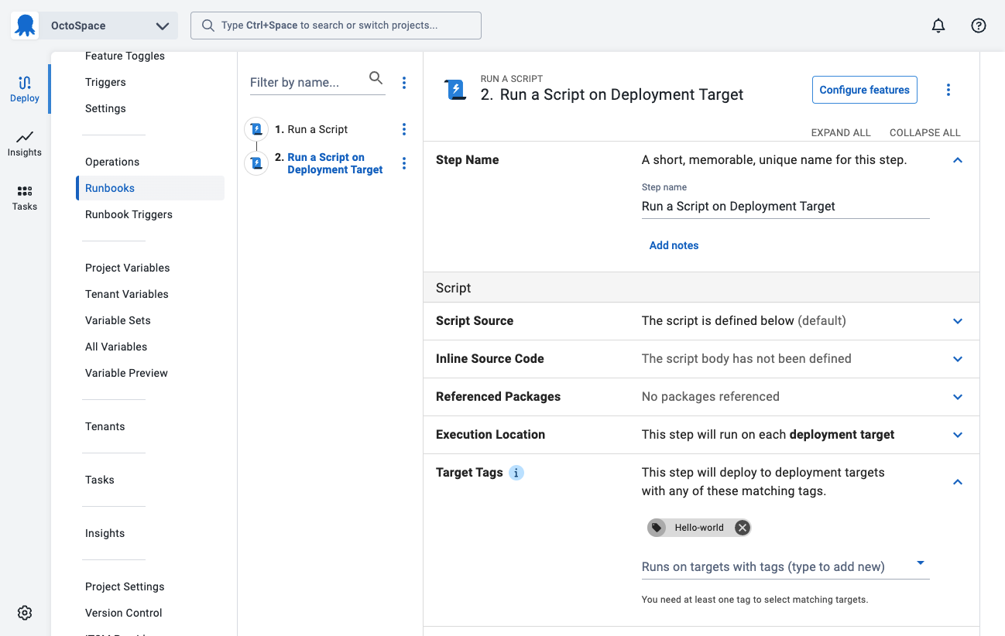Viewport: 1005px width, 636px height.
Task: Collapse the Step Name section
Action: [x=958, y=160]
